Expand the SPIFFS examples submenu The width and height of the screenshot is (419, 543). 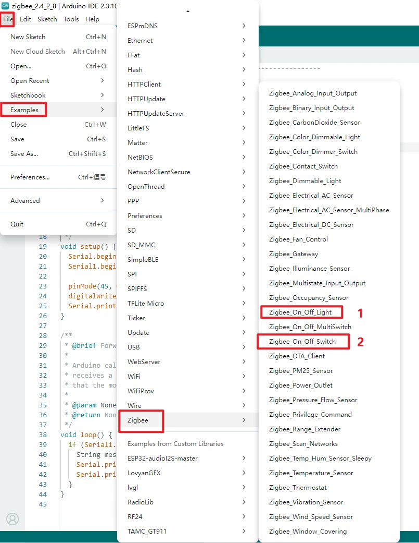point(187,288)
